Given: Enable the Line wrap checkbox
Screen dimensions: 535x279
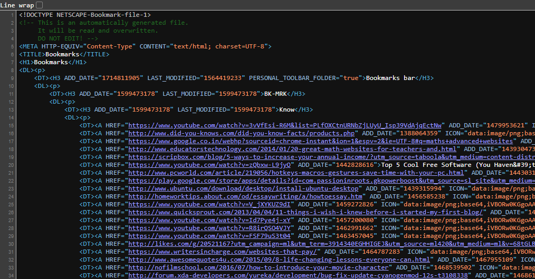Looking at the screenshot, I should [x=40, y=5].
